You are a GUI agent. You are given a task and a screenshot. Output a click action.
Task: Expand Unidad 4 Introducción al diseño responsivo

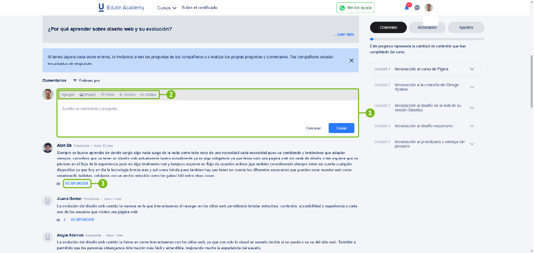472,126
